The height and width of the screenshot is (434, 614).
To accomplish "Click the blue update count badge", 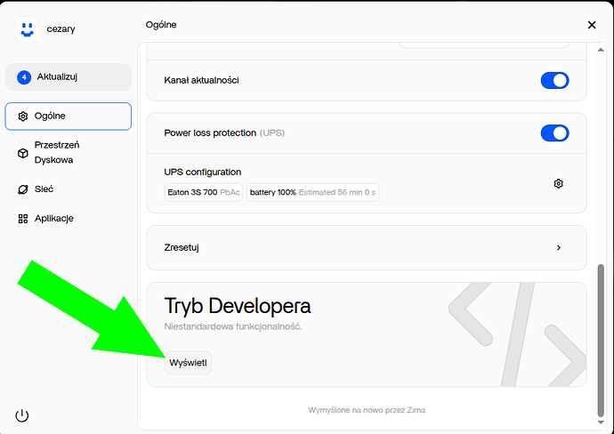I will click(24, 77).
